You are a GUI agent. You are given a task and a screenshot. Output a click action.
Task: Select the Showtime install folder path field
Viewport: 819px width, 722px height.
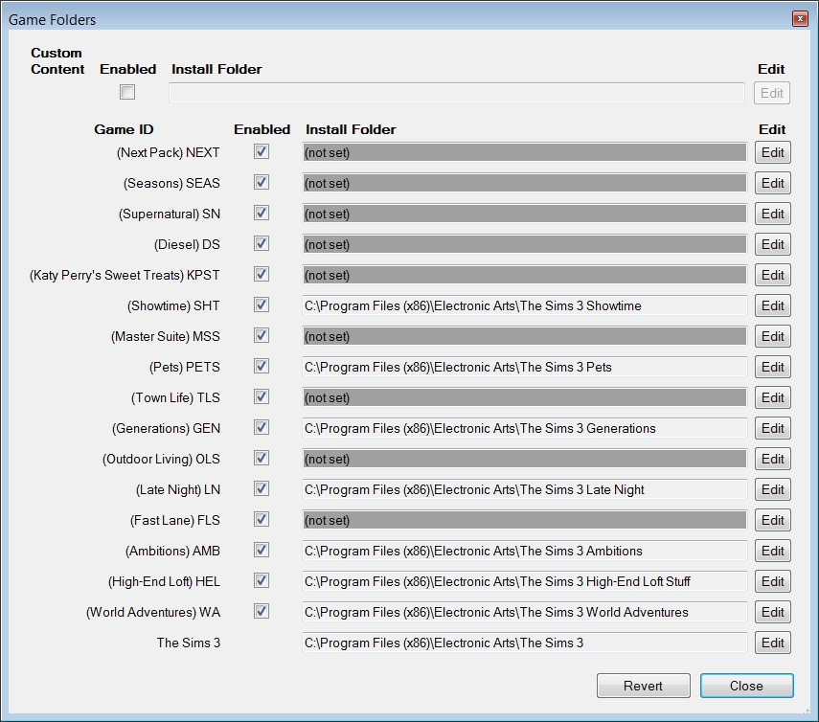click(524, 305)
